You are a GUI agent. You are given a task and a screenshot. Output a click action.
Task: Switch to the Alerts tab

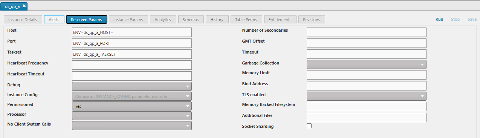coord(54,20)
